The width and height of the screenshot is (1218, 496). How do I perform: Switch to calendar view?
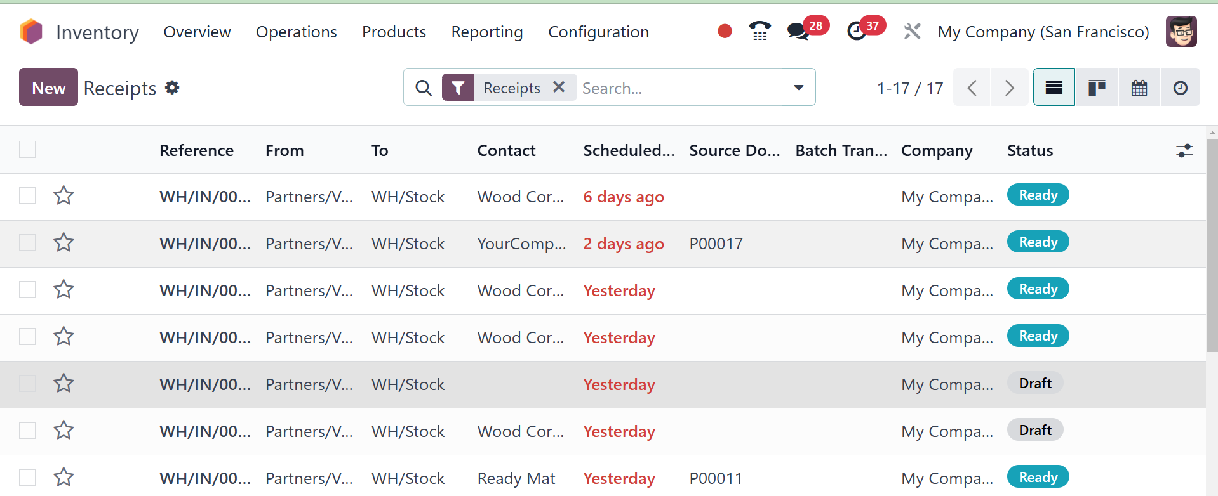click(1139, 88)
